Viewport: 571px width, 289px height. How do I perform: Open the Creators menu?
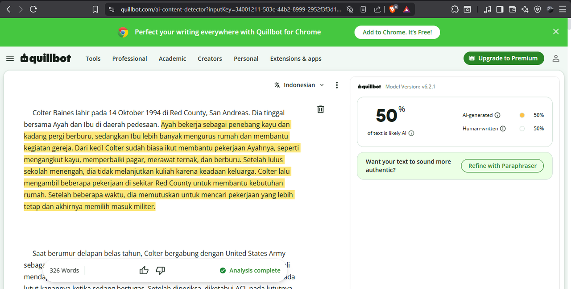click(x=210, y=59)
